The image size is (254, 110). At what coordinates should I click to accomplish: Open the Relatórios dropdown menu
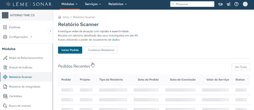117,4
